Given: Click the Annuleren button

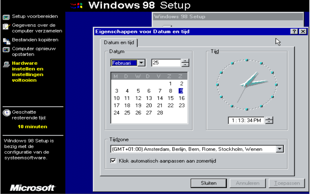Looking at the screenshot, I should (x=248, y=183).
